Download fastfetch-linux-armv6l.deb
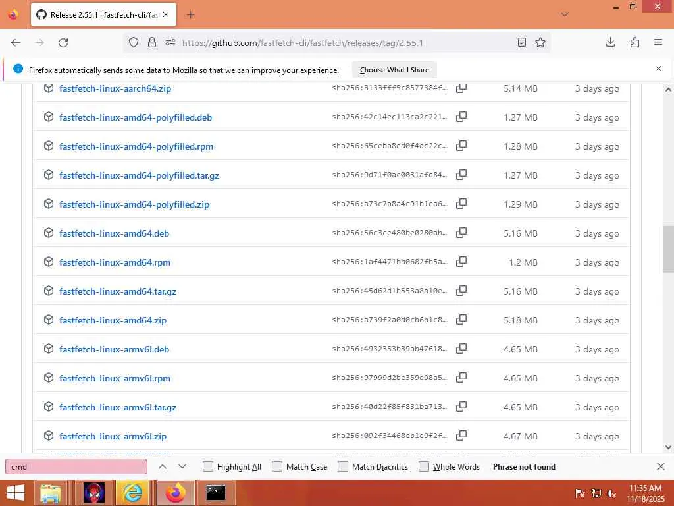This screenshot has height=506, width=674. point(115,349)
